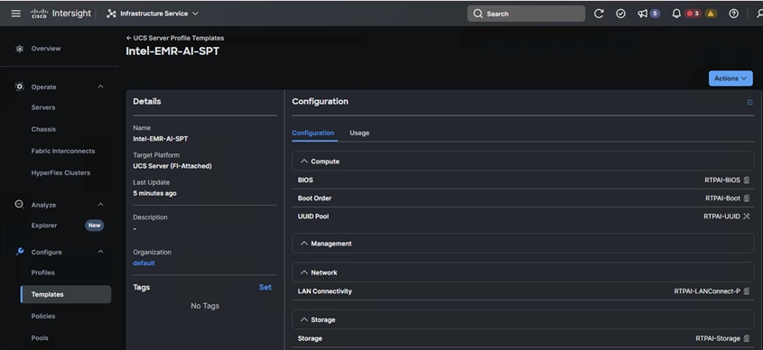Open the RTPAI-LANConnect-P policy icon
This screenshot has width=763, height=350.
747,291
